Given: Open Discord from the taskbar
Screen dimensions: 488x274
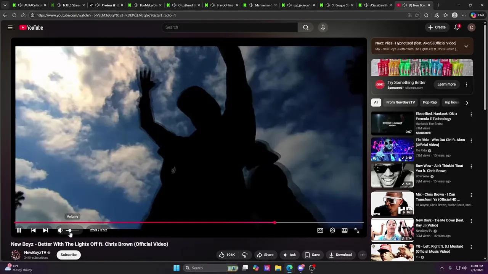Looking at the screenshot, I should point(301,268).
